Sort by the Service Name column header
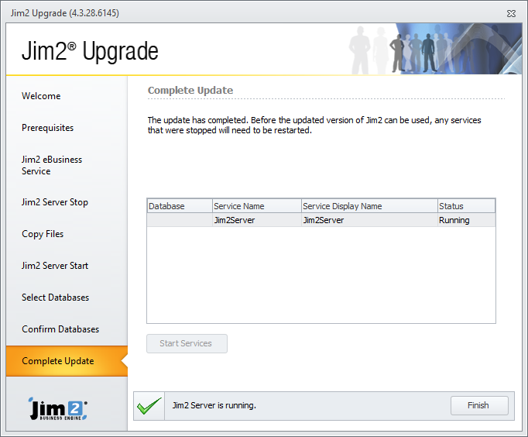 [x=256, y=206]
